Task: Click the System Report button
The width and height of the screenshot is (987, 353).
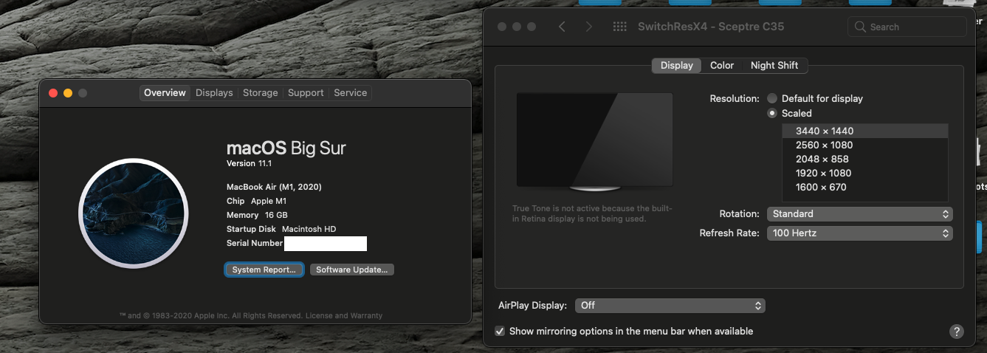Action: (x=264, y=270)
